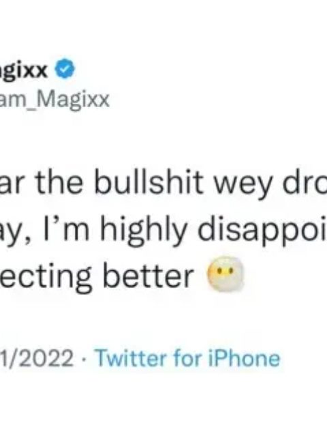This screenshot has height=421, width=327.
Task: Open the profile via bold display name
Action: click(x=24, y=71)
